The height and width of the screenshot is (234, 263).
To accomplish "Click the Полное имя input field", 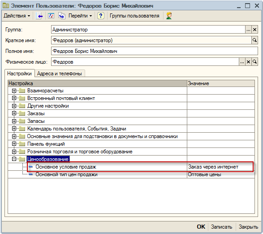I will pos(154,51).
